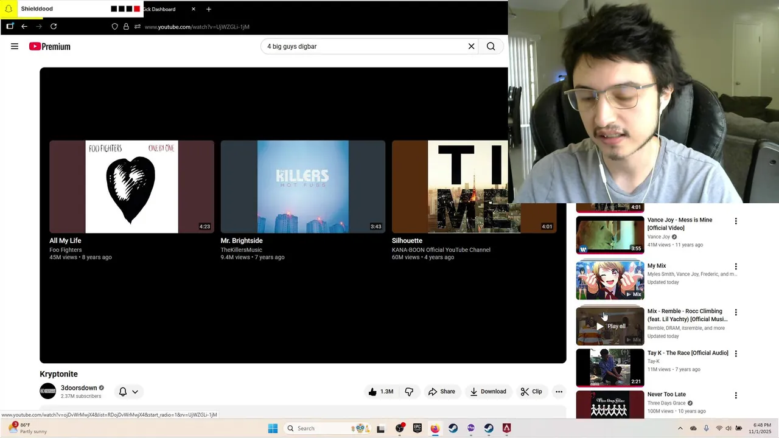Open the browser sidebar view icon
The height and width of the screenshot is (438, 779).
pos(10,26)
